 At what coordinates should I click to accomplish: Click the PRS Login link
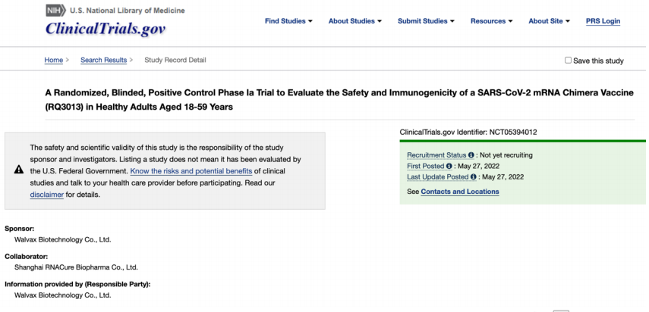[603, 21]
